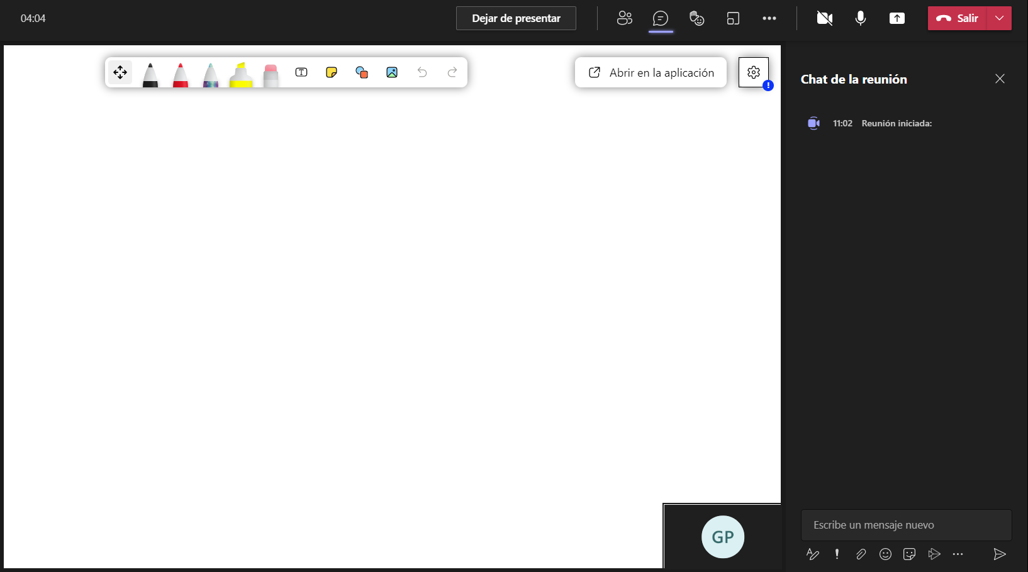
Task: Undo the last whiteboard action
Action: [422, 72]
